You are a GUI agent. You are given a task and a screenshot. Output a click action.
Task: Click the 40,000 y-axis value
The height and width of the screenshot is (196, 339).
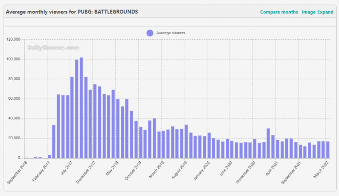14,119
